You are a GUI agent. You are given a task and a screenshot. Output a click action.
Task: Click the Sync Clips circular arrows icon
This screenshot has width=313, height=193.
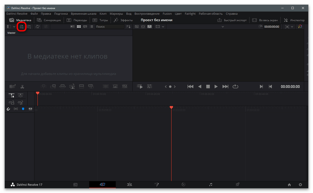point(38,27)
